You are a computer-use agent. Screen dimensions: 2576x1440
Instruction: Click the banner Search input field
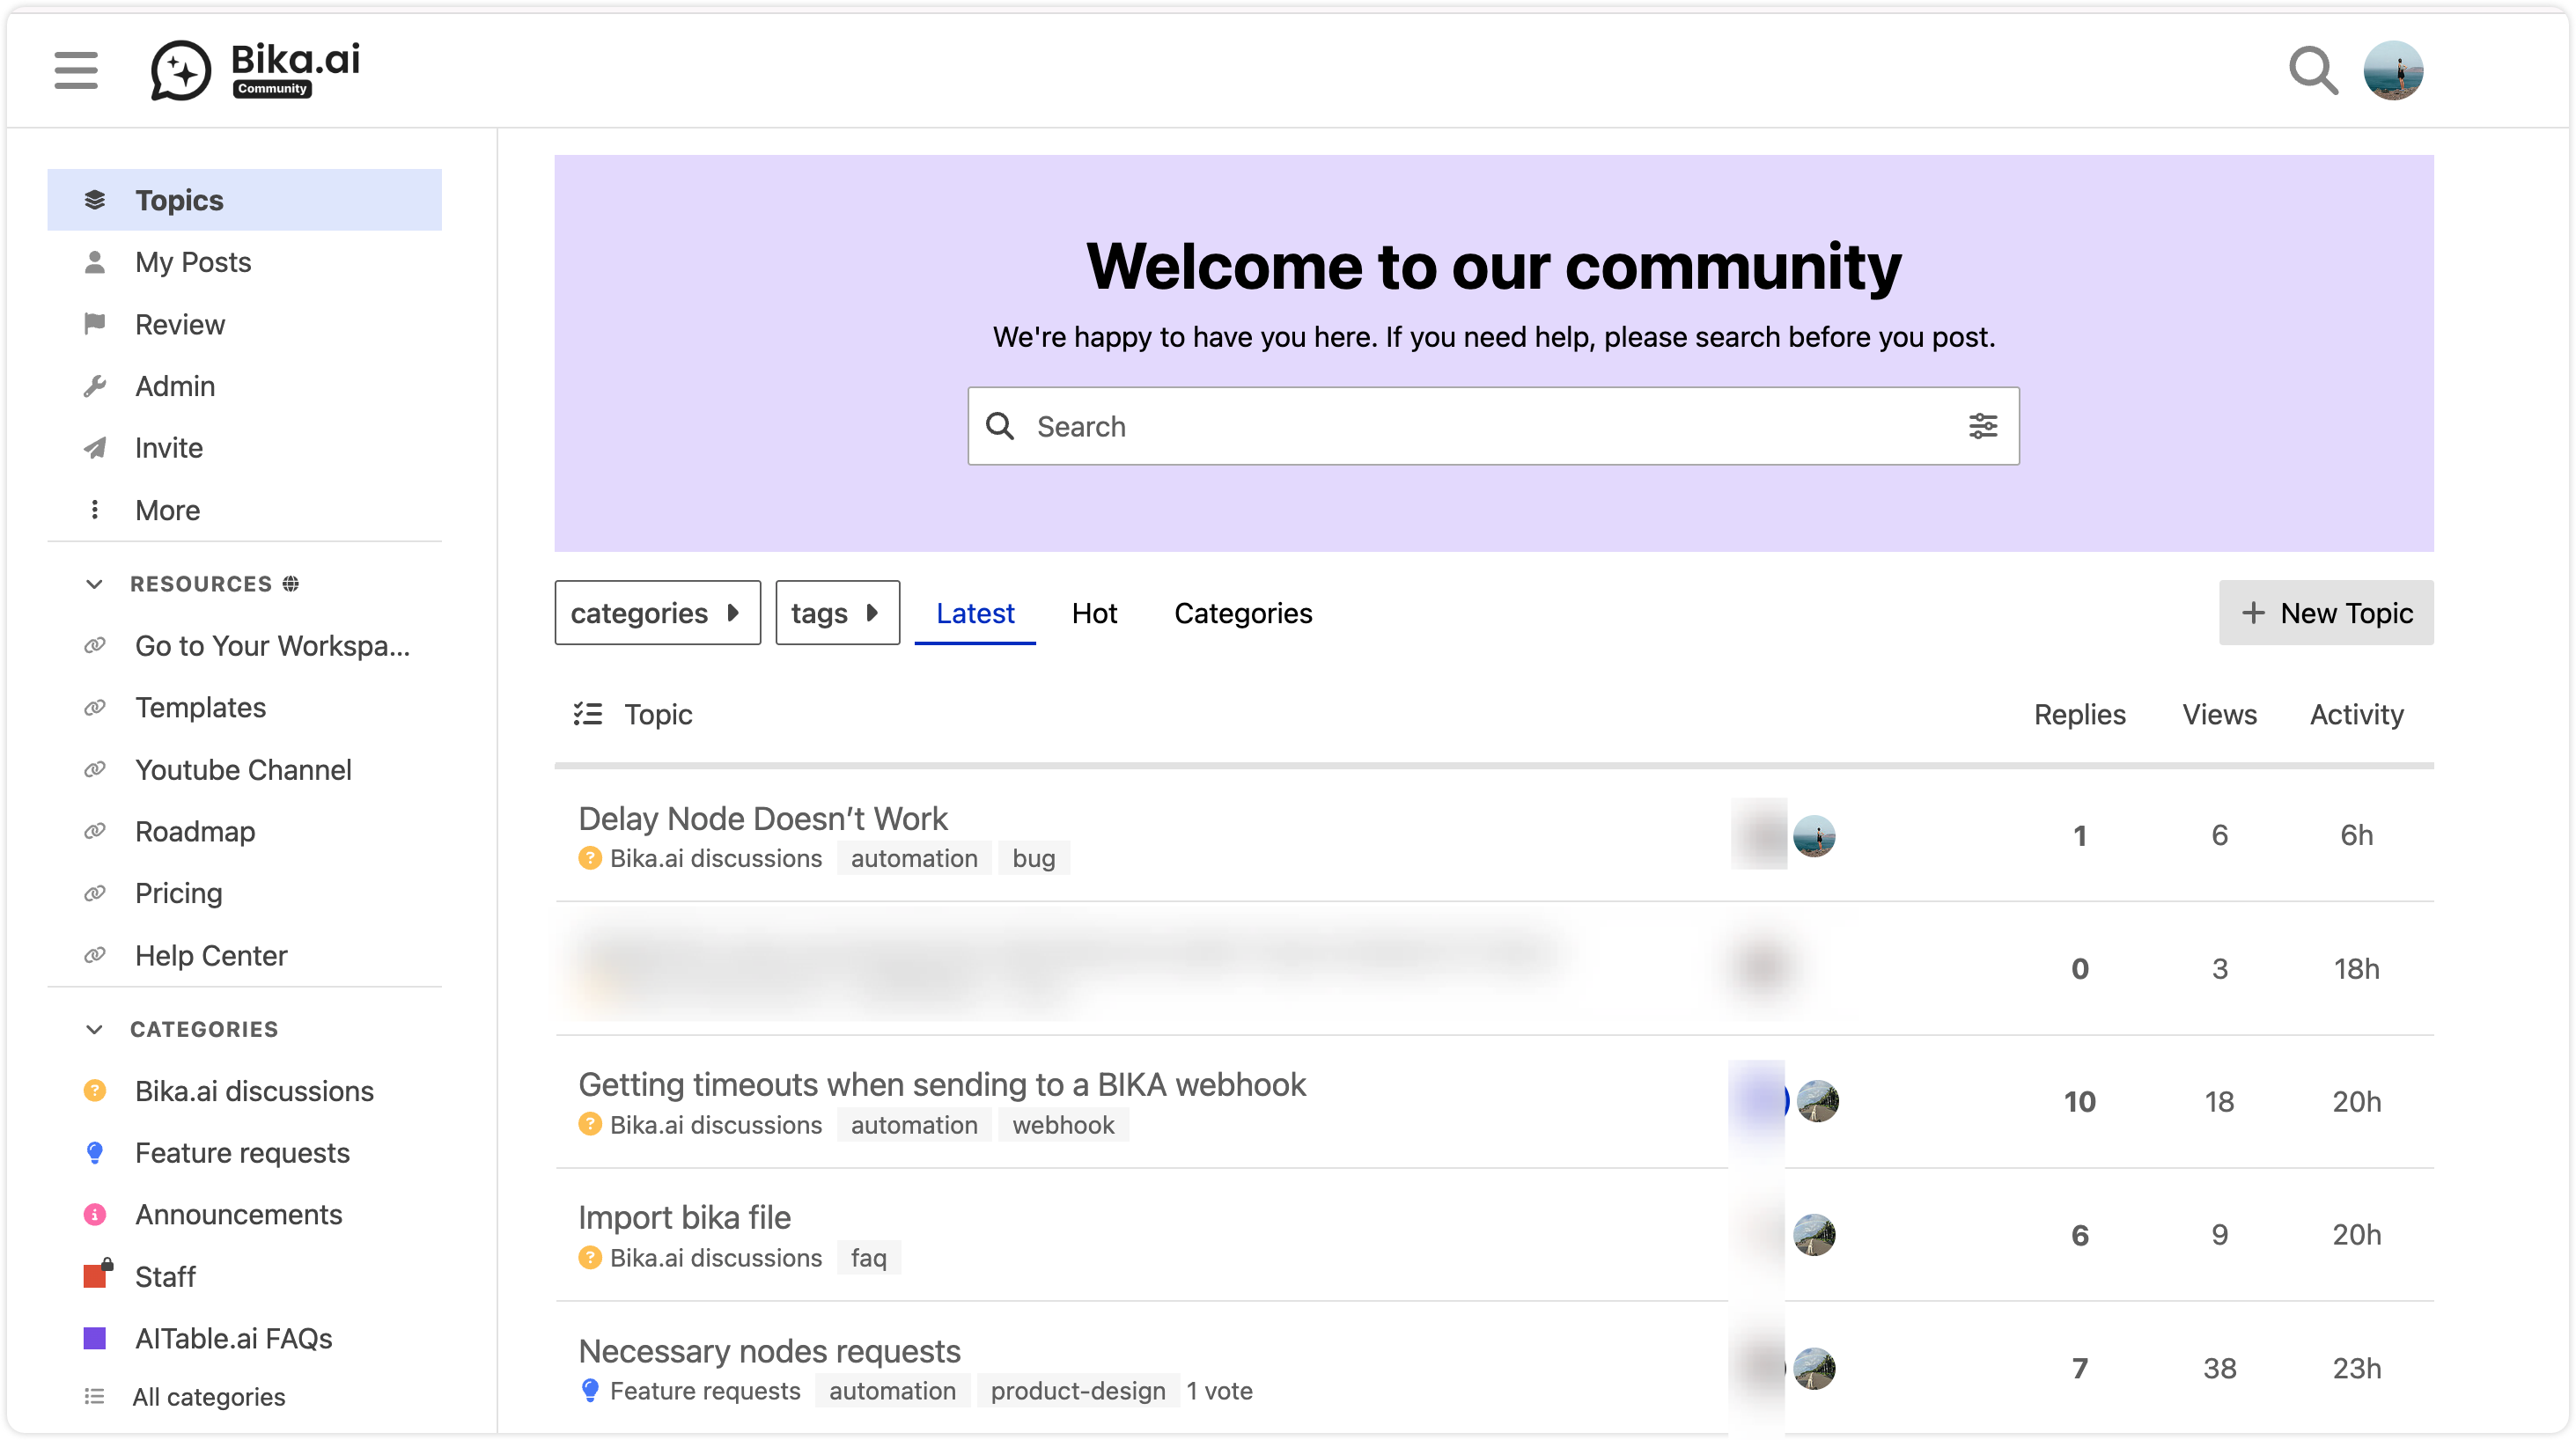(1493, 426)
